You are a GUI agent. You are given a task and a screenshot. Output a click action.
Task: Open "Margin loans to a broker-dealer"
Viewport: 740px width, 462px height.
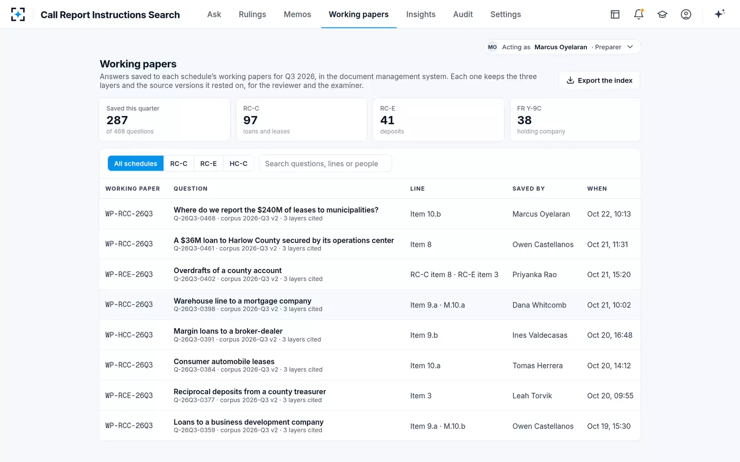[228, 331]
